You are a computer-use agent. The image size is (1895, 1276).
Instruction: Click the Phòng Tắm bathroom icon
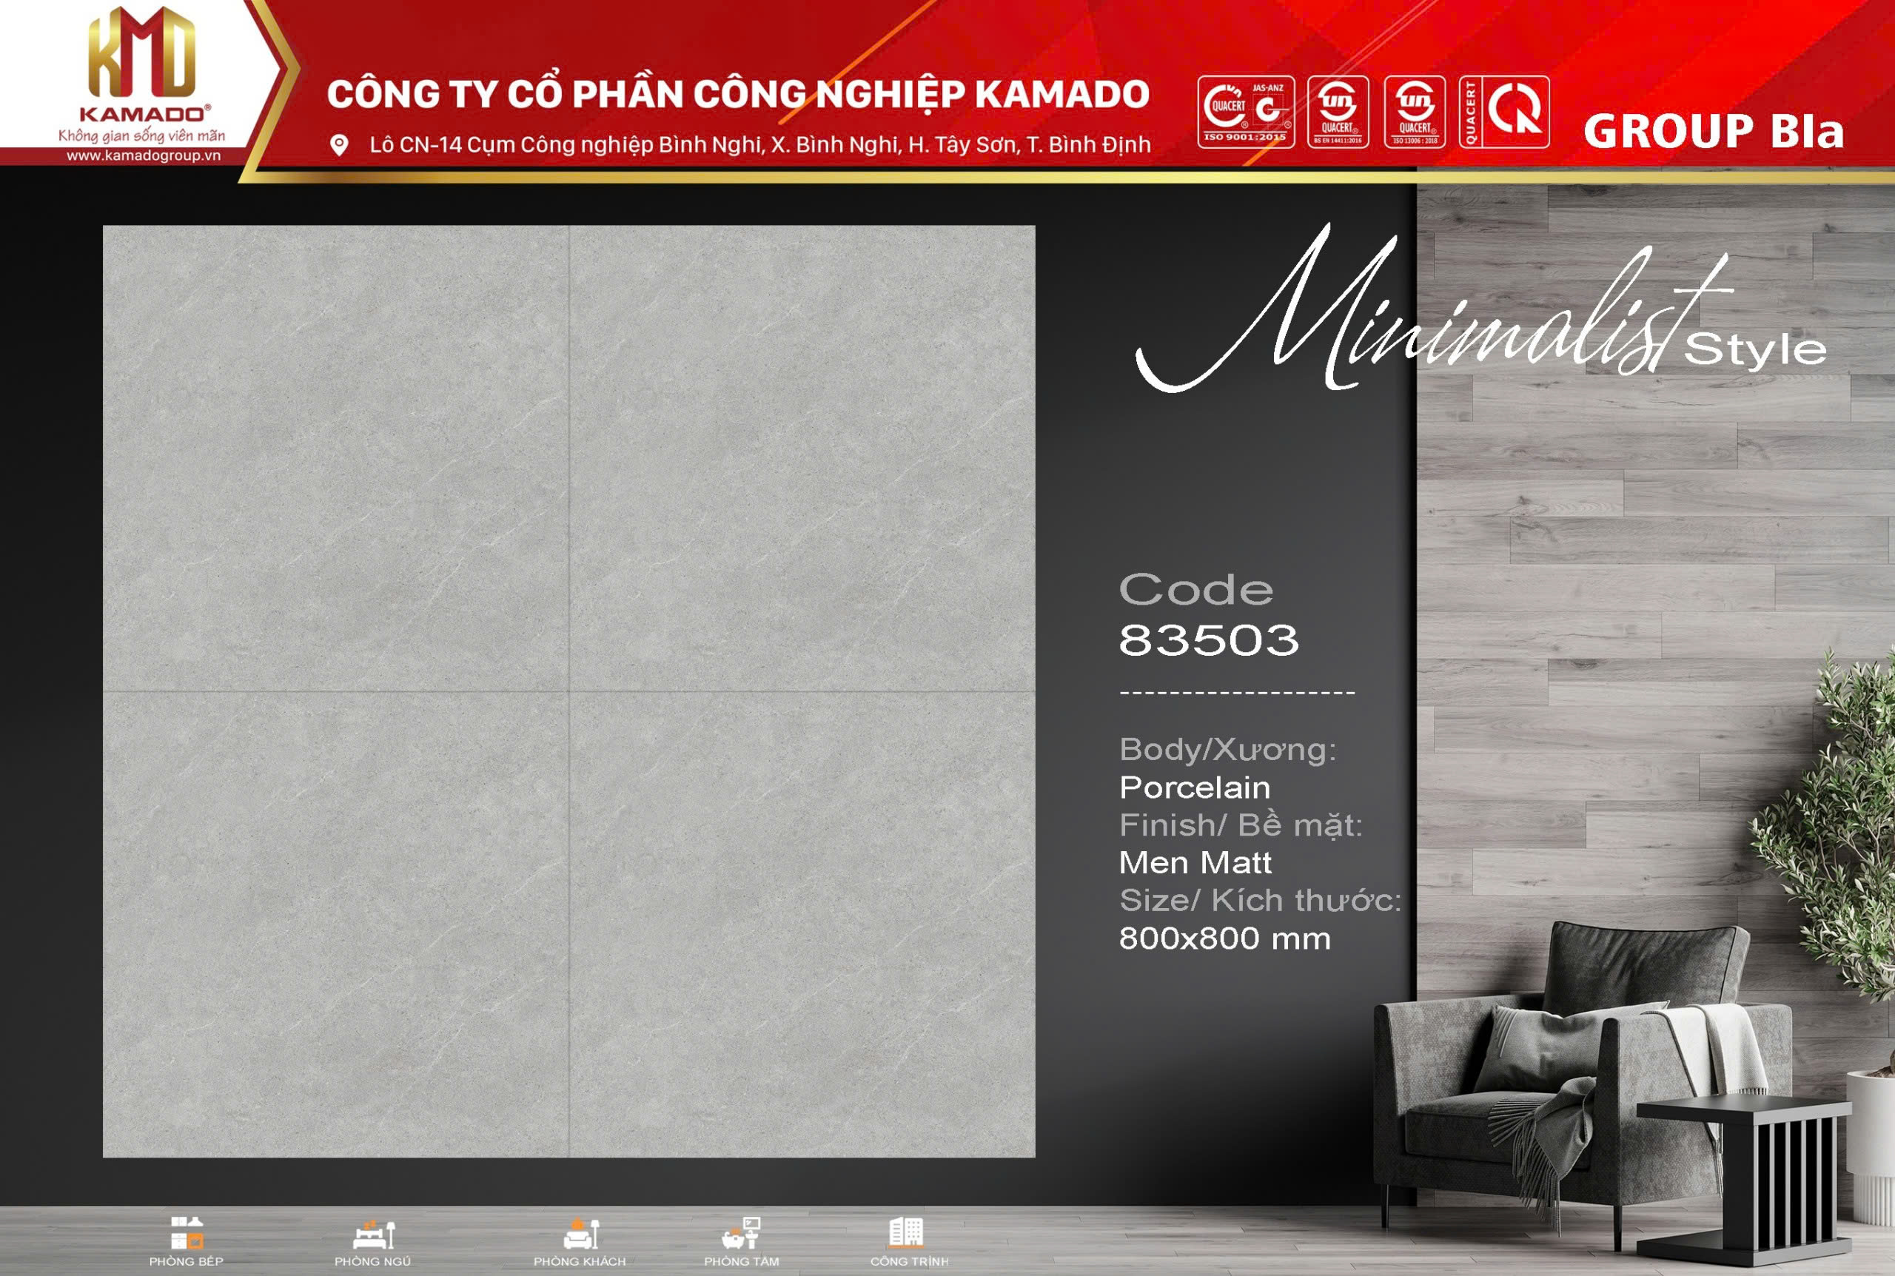[741, 1233]
